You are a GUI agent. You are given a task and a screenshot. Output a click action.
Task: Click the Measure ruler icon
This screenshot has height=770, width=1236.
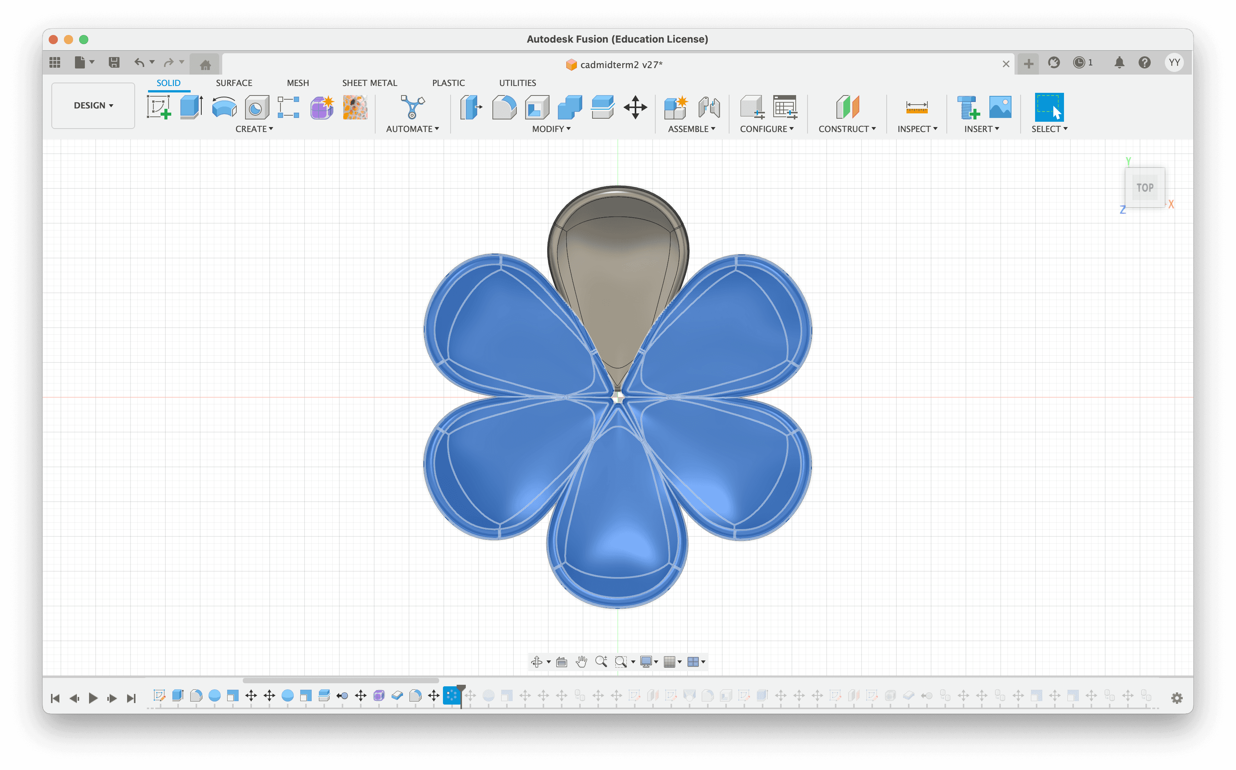click(916, 107)
